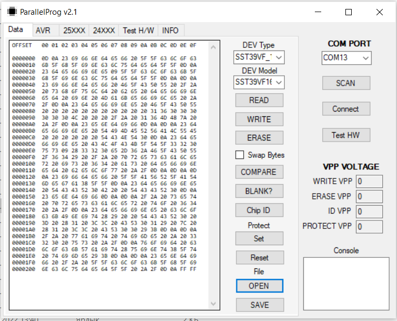Minimize the ParallelProg window
This screenshot has height=321, width=397.
(x=317, y=12)
